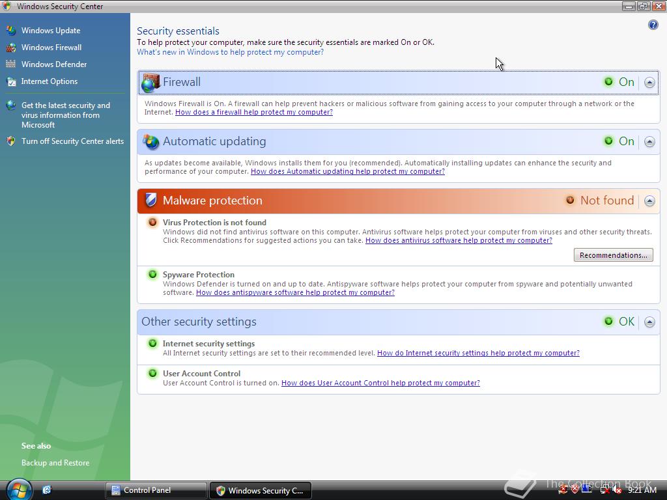Image resolution: width=667 pixels, height=500 pixels.
Task: Open Windows Defender from the sidebar
Action: point(54,64)
